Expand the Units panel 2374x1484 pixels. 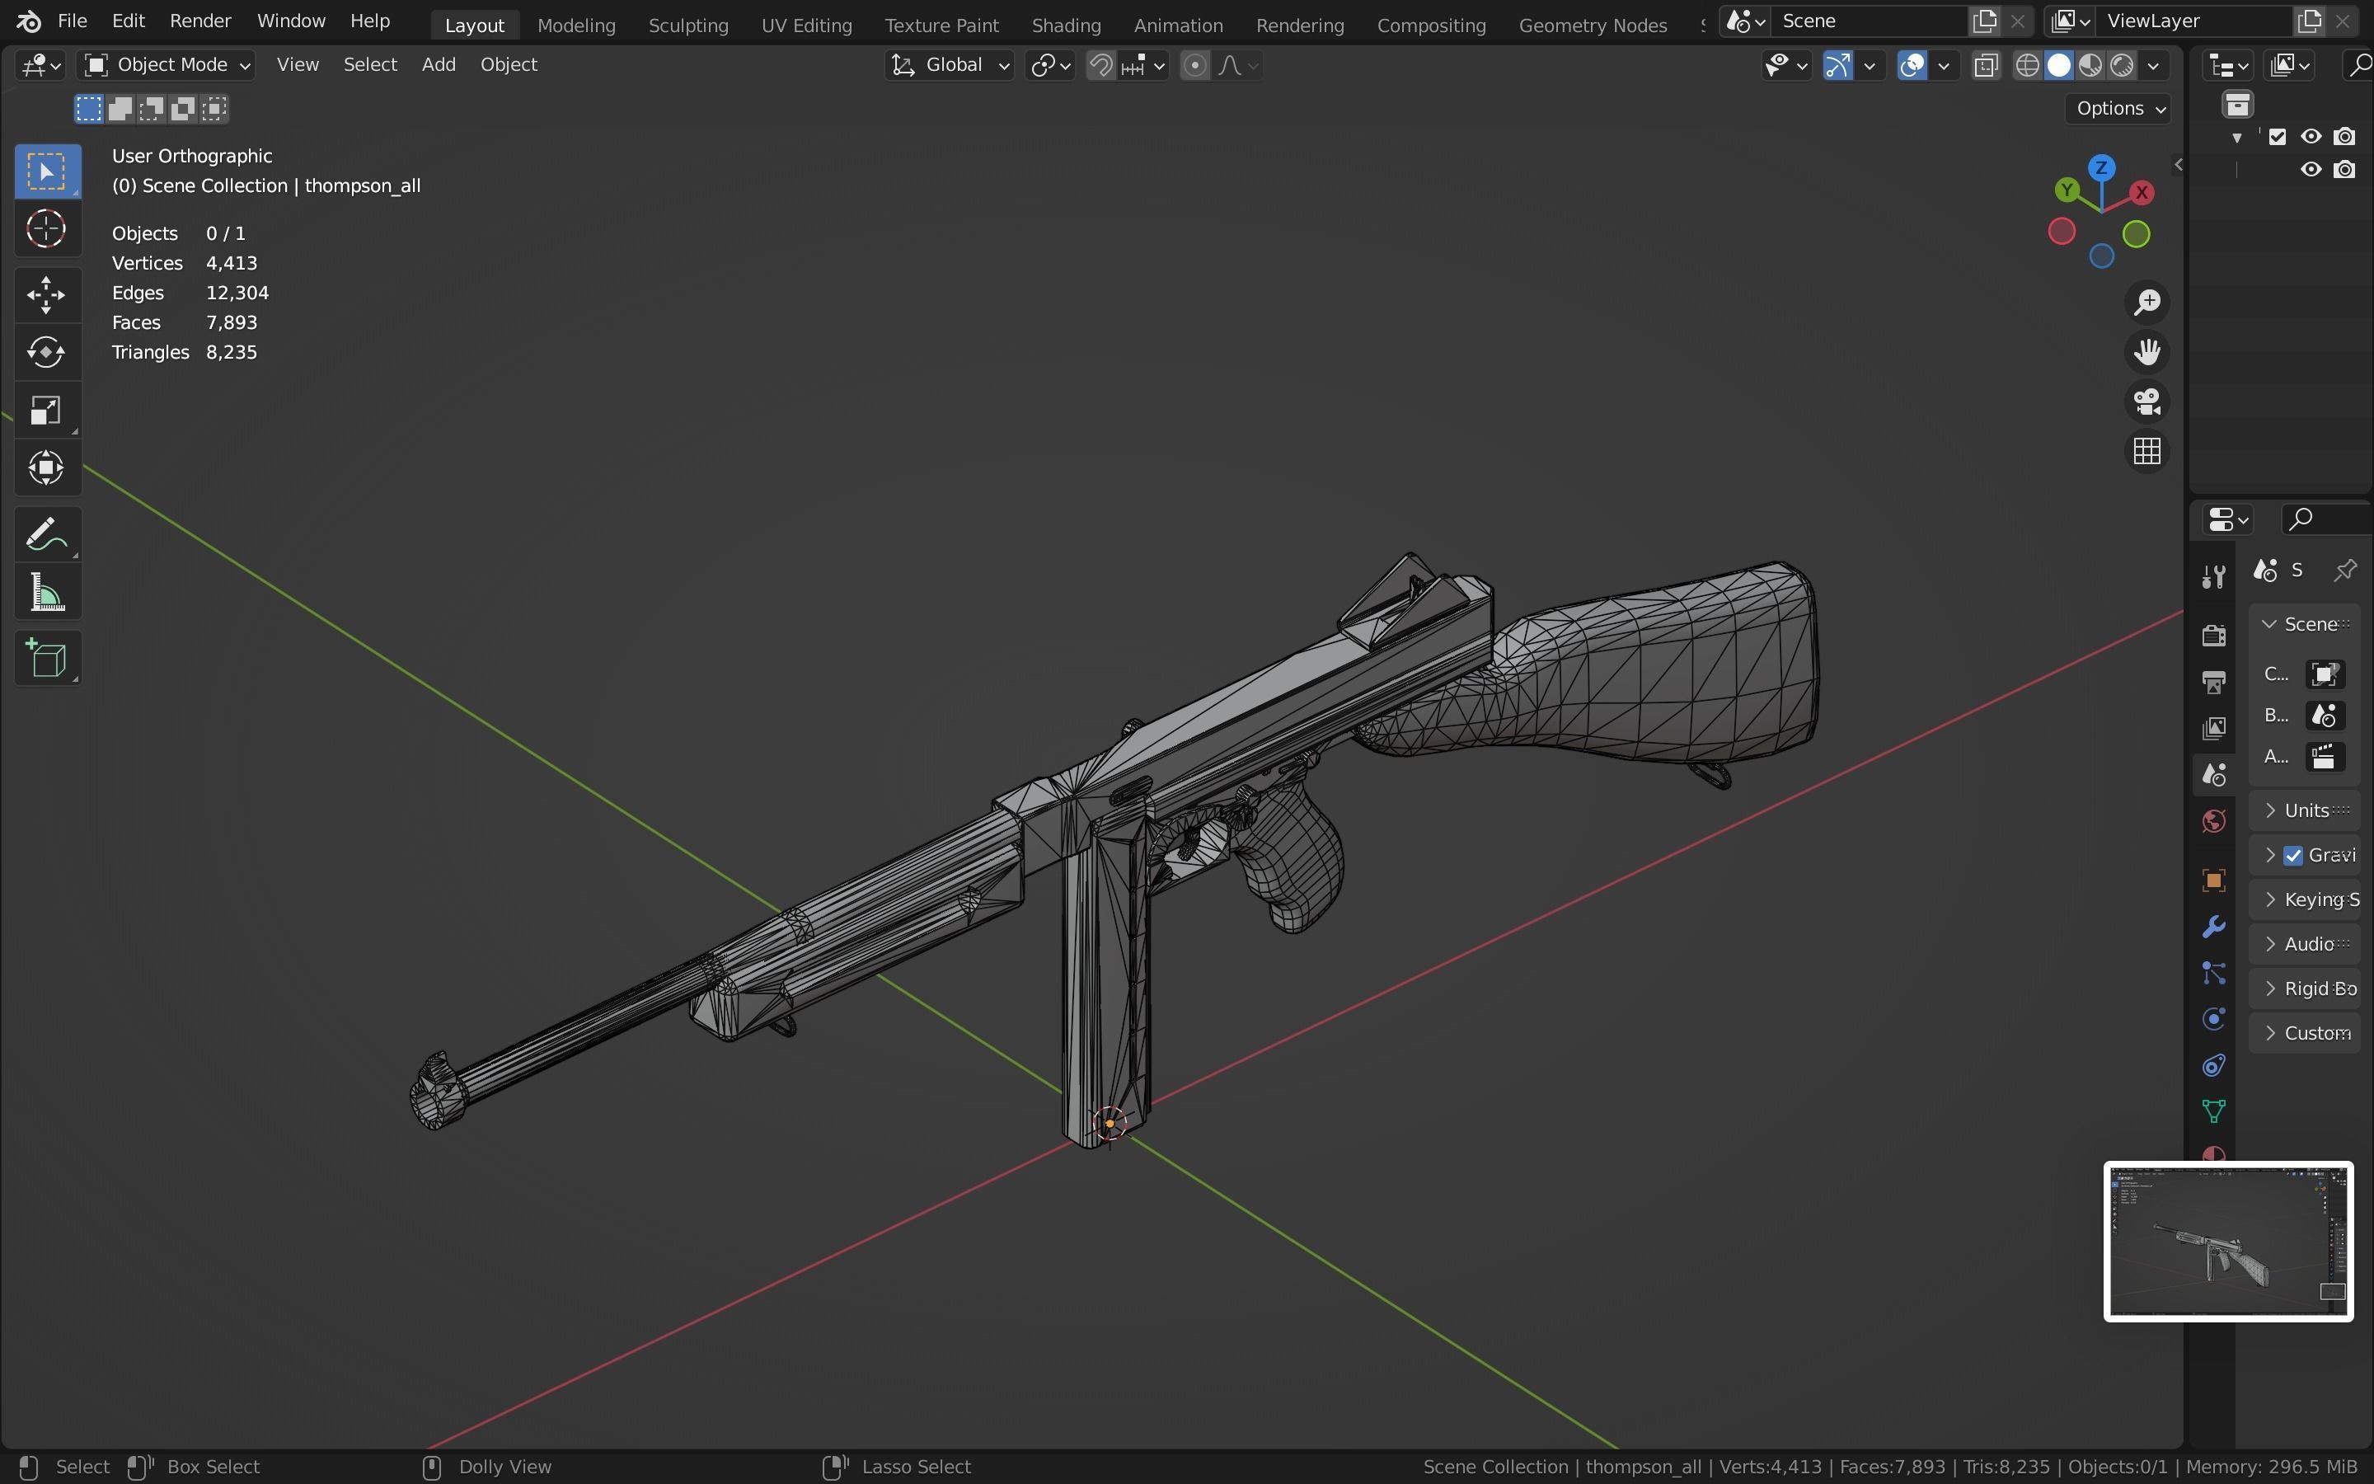2306,810
